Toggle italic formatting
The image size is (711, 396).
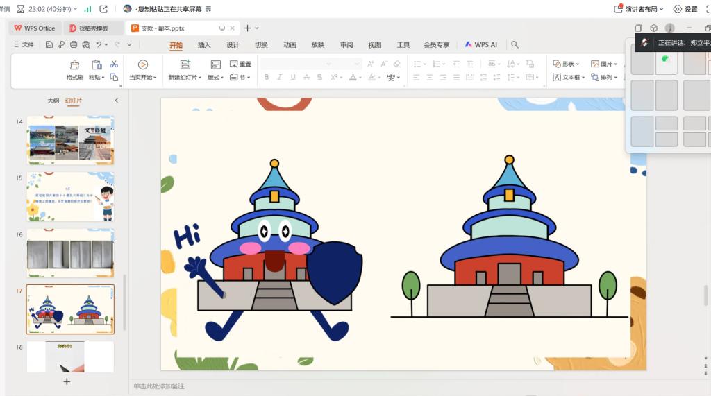(x=281, y=78)
